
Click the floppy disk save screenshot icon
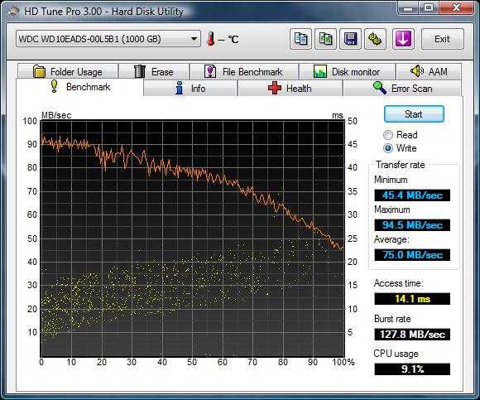[x=350, y=39]
